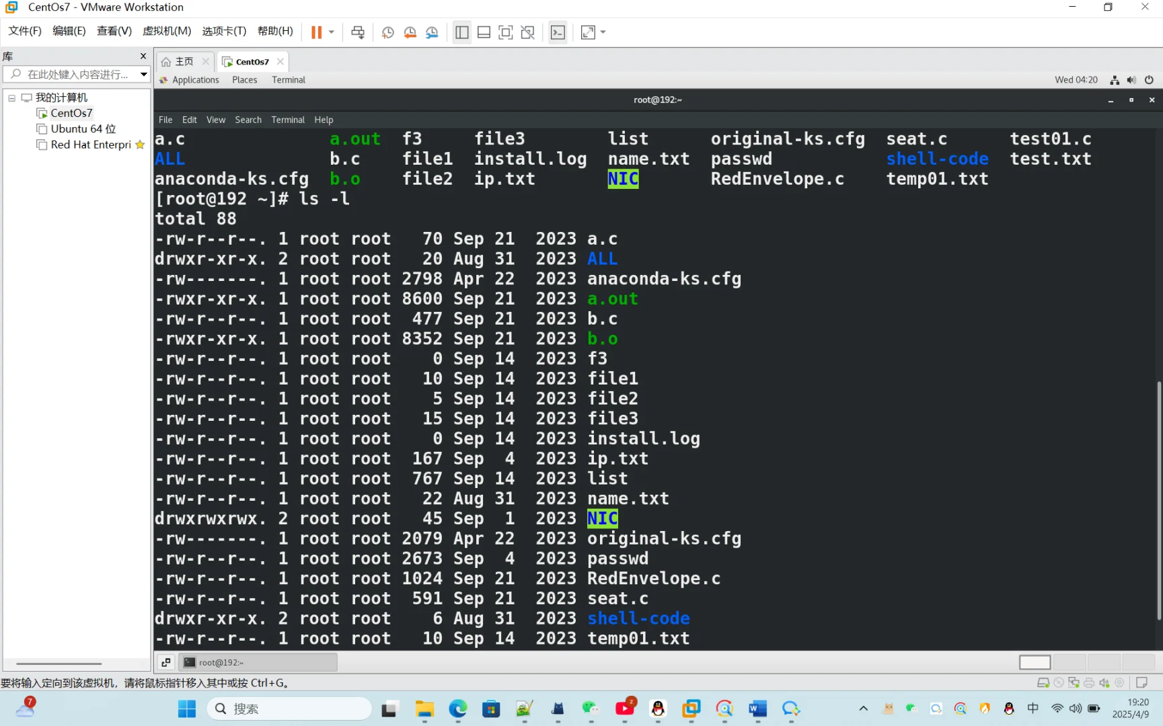Take a snapshot of the VM
1163x726 pixels.
(x=387, y=32)
